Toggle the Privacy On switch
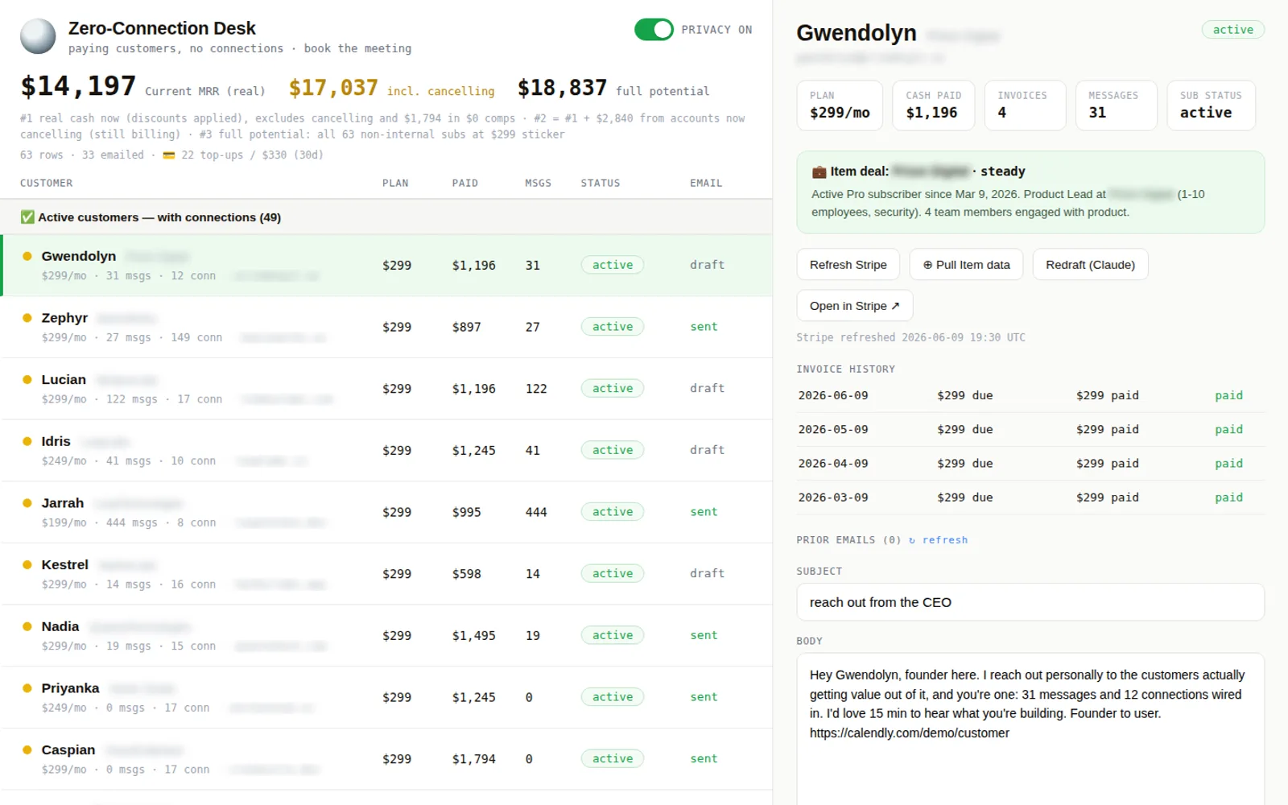1288x805 pixels. pos(654,30)
